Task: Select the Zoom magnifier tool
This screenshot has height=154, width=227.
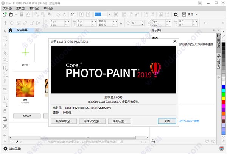Action: tap(5, 60)
